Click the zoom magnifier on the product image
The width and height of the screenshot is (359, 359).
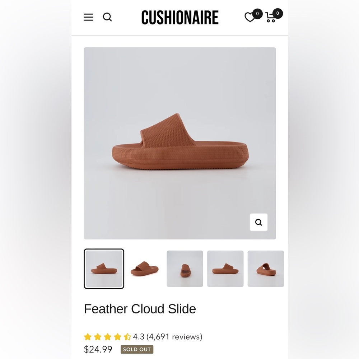[x=259, y=222]
